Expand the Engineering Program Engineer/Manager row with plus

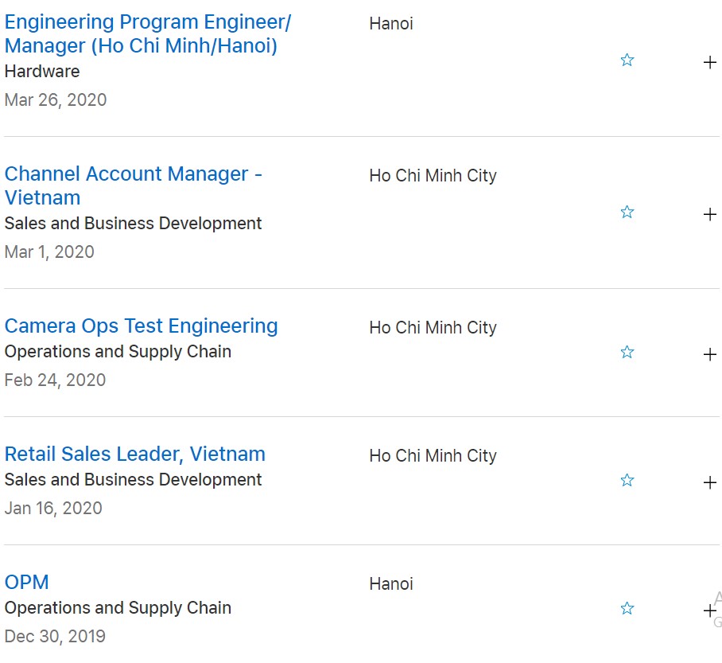710,62
